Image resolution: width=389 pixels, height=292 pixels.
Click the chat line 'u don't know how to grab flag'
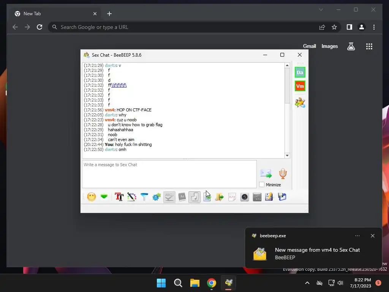coord(135,125)
